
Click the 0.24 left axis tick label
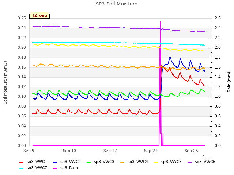click(x=22, y=28)
